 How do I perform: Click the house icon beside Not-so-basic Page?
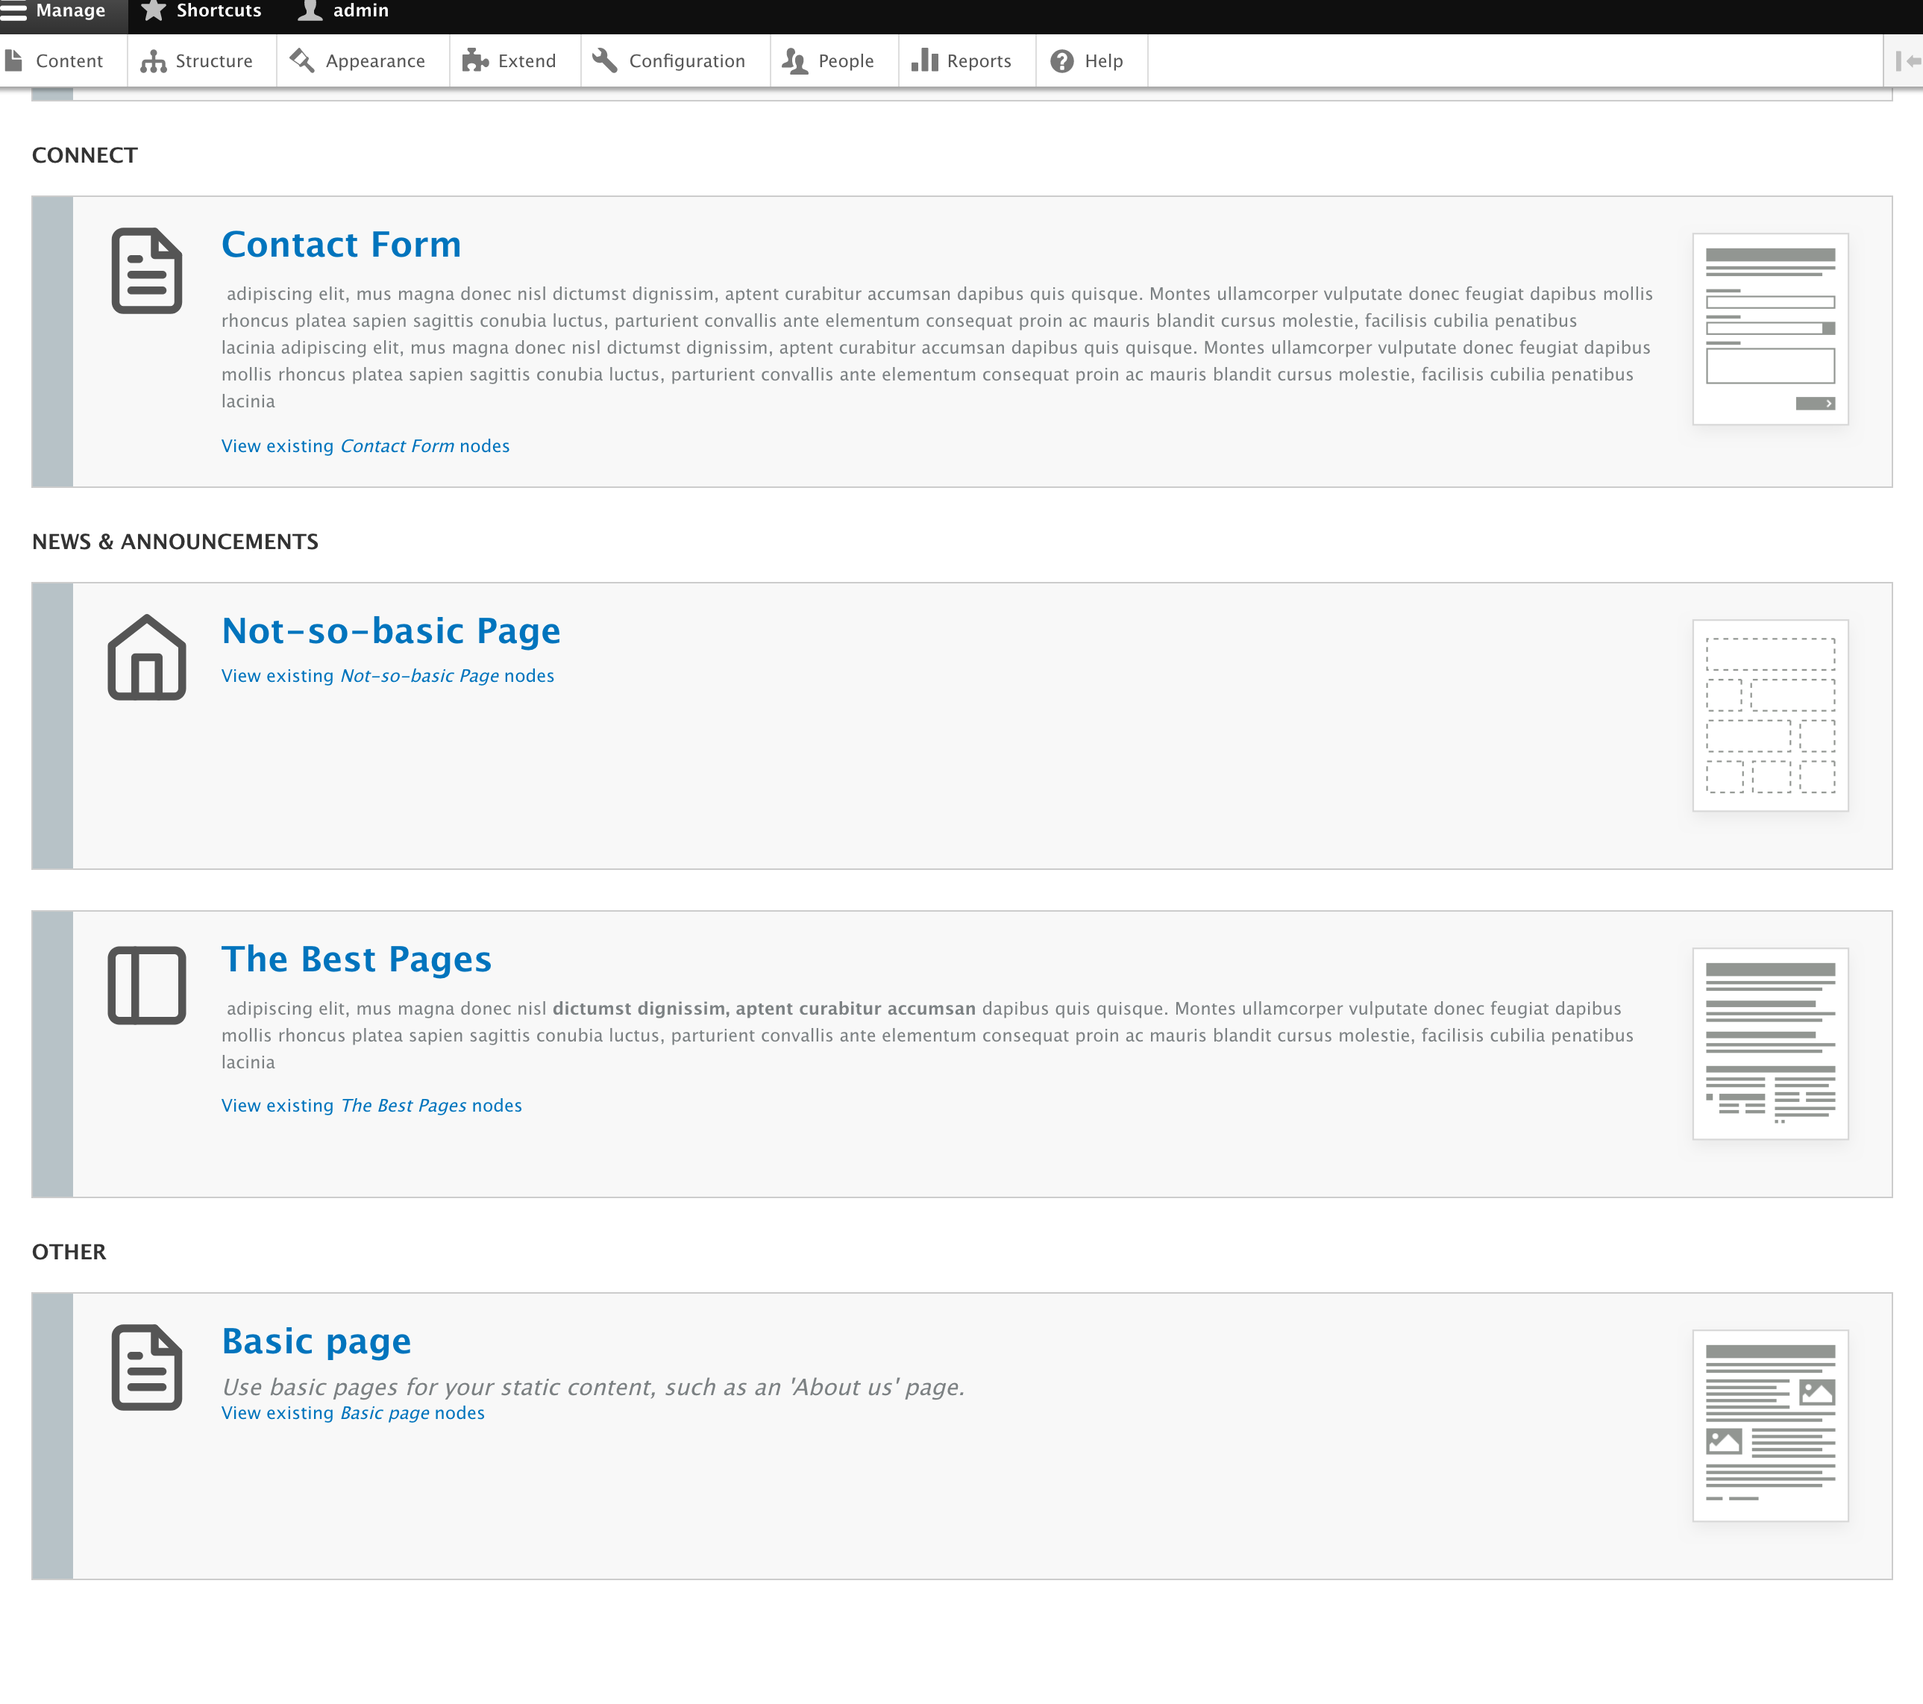[x=147, y=657]
